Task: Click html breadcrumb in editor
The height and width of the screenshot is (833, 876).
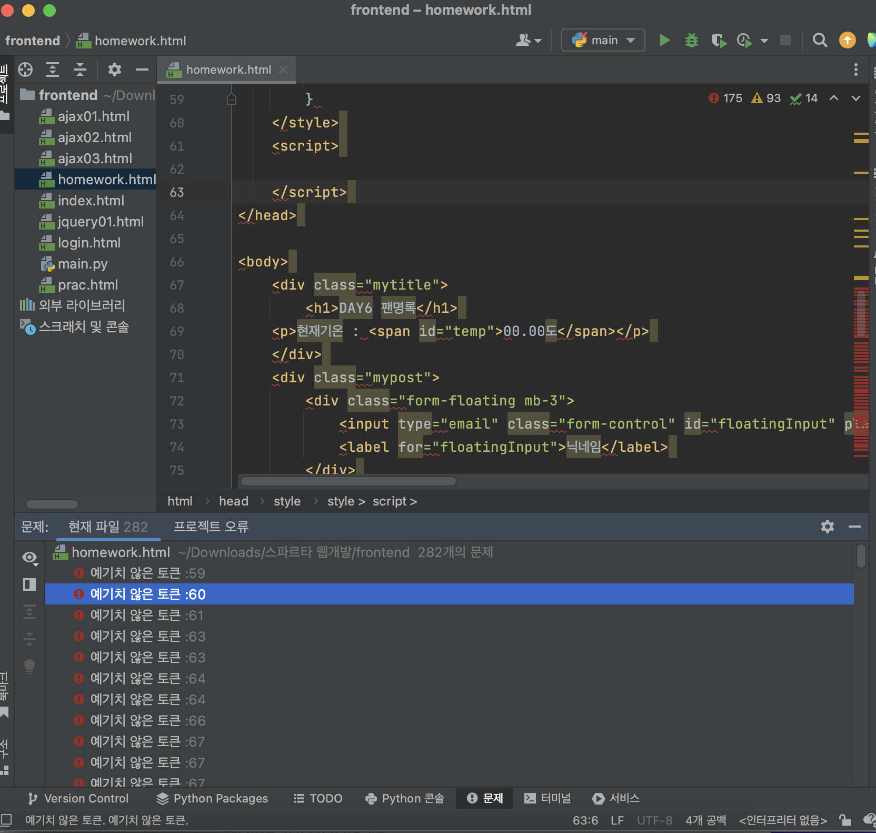Action: click(x=180, y=501)
